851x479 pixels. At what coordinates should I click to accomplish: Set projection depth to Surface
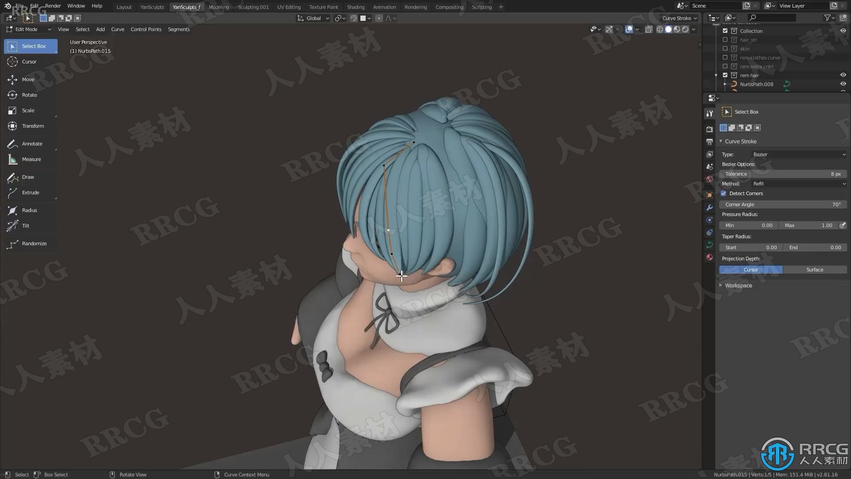point(815,270)
